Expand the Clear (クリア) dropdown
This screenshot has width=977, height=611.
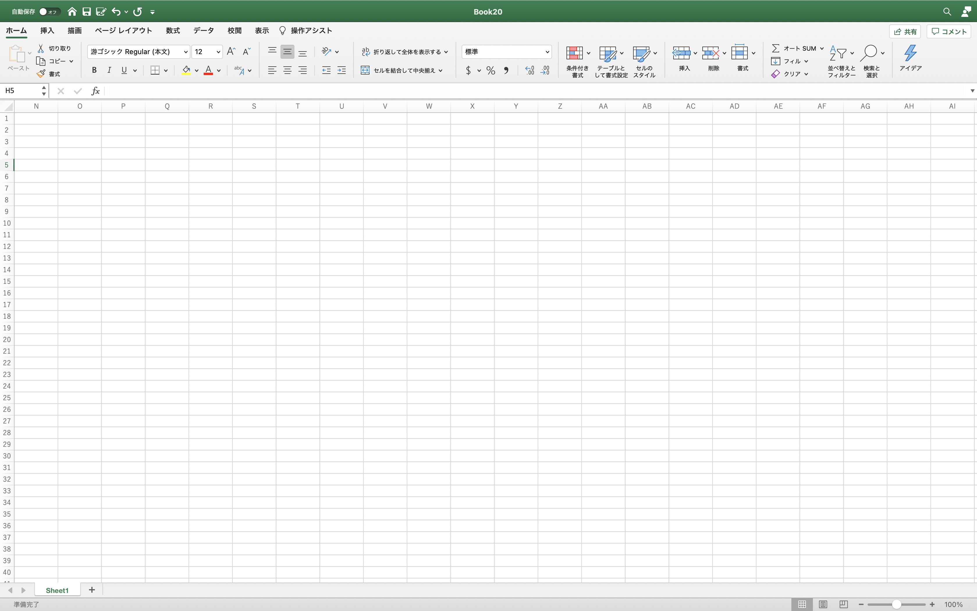pos(806,74)
